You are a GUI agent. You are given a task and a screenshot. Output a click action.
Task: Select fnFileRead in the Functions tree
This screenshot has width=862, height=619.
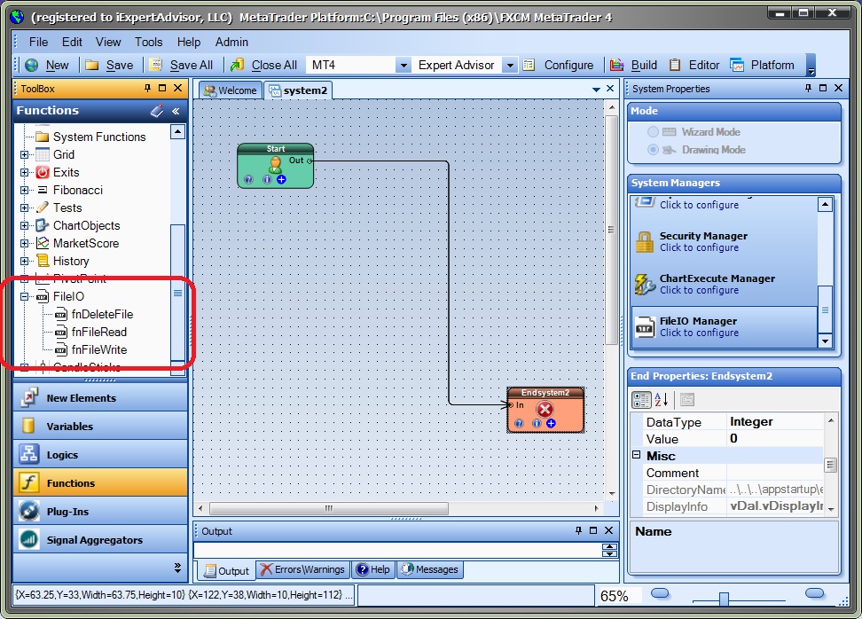click(99, 332)
